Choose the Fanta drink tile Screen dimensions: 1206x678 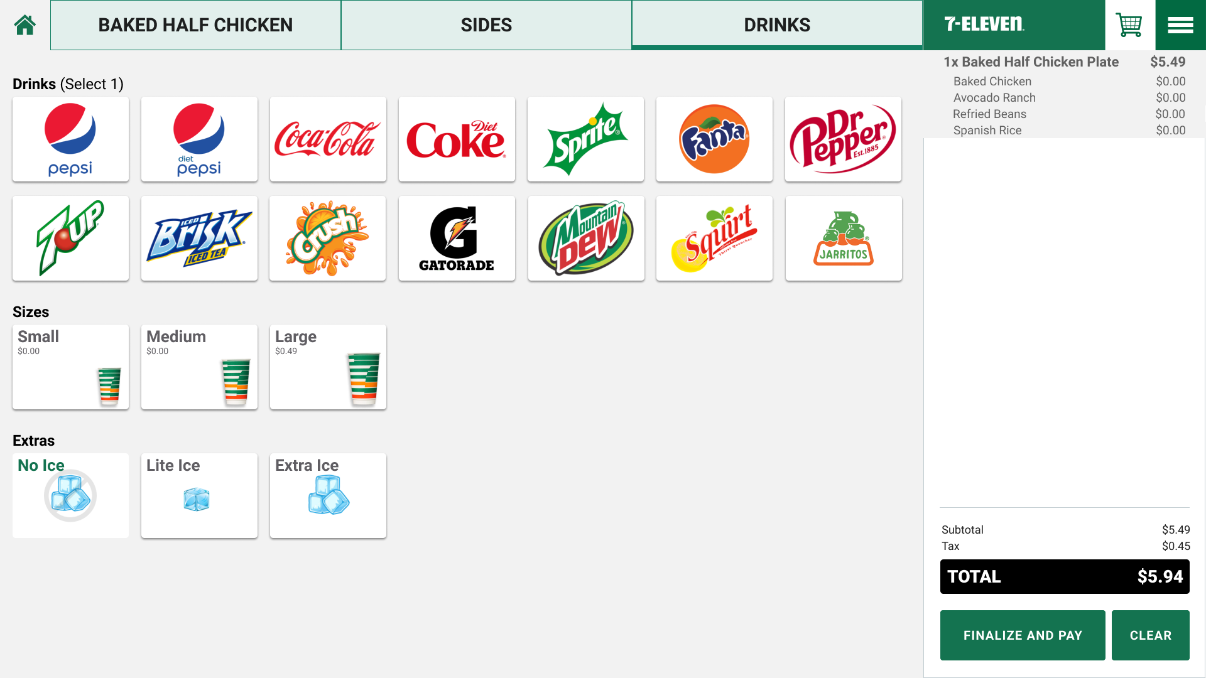click(714, 139)
